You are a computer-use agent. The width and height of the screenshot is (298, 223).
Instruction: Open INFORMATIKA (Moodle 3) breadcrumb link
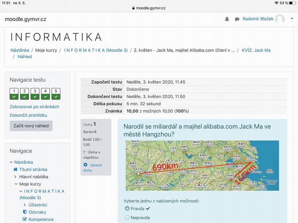[96, 50]
